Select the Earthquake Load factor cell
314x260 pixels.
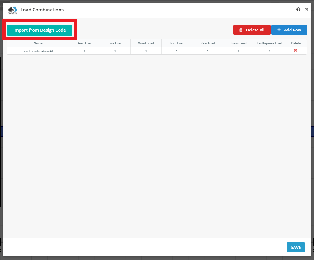pos(269,51)
